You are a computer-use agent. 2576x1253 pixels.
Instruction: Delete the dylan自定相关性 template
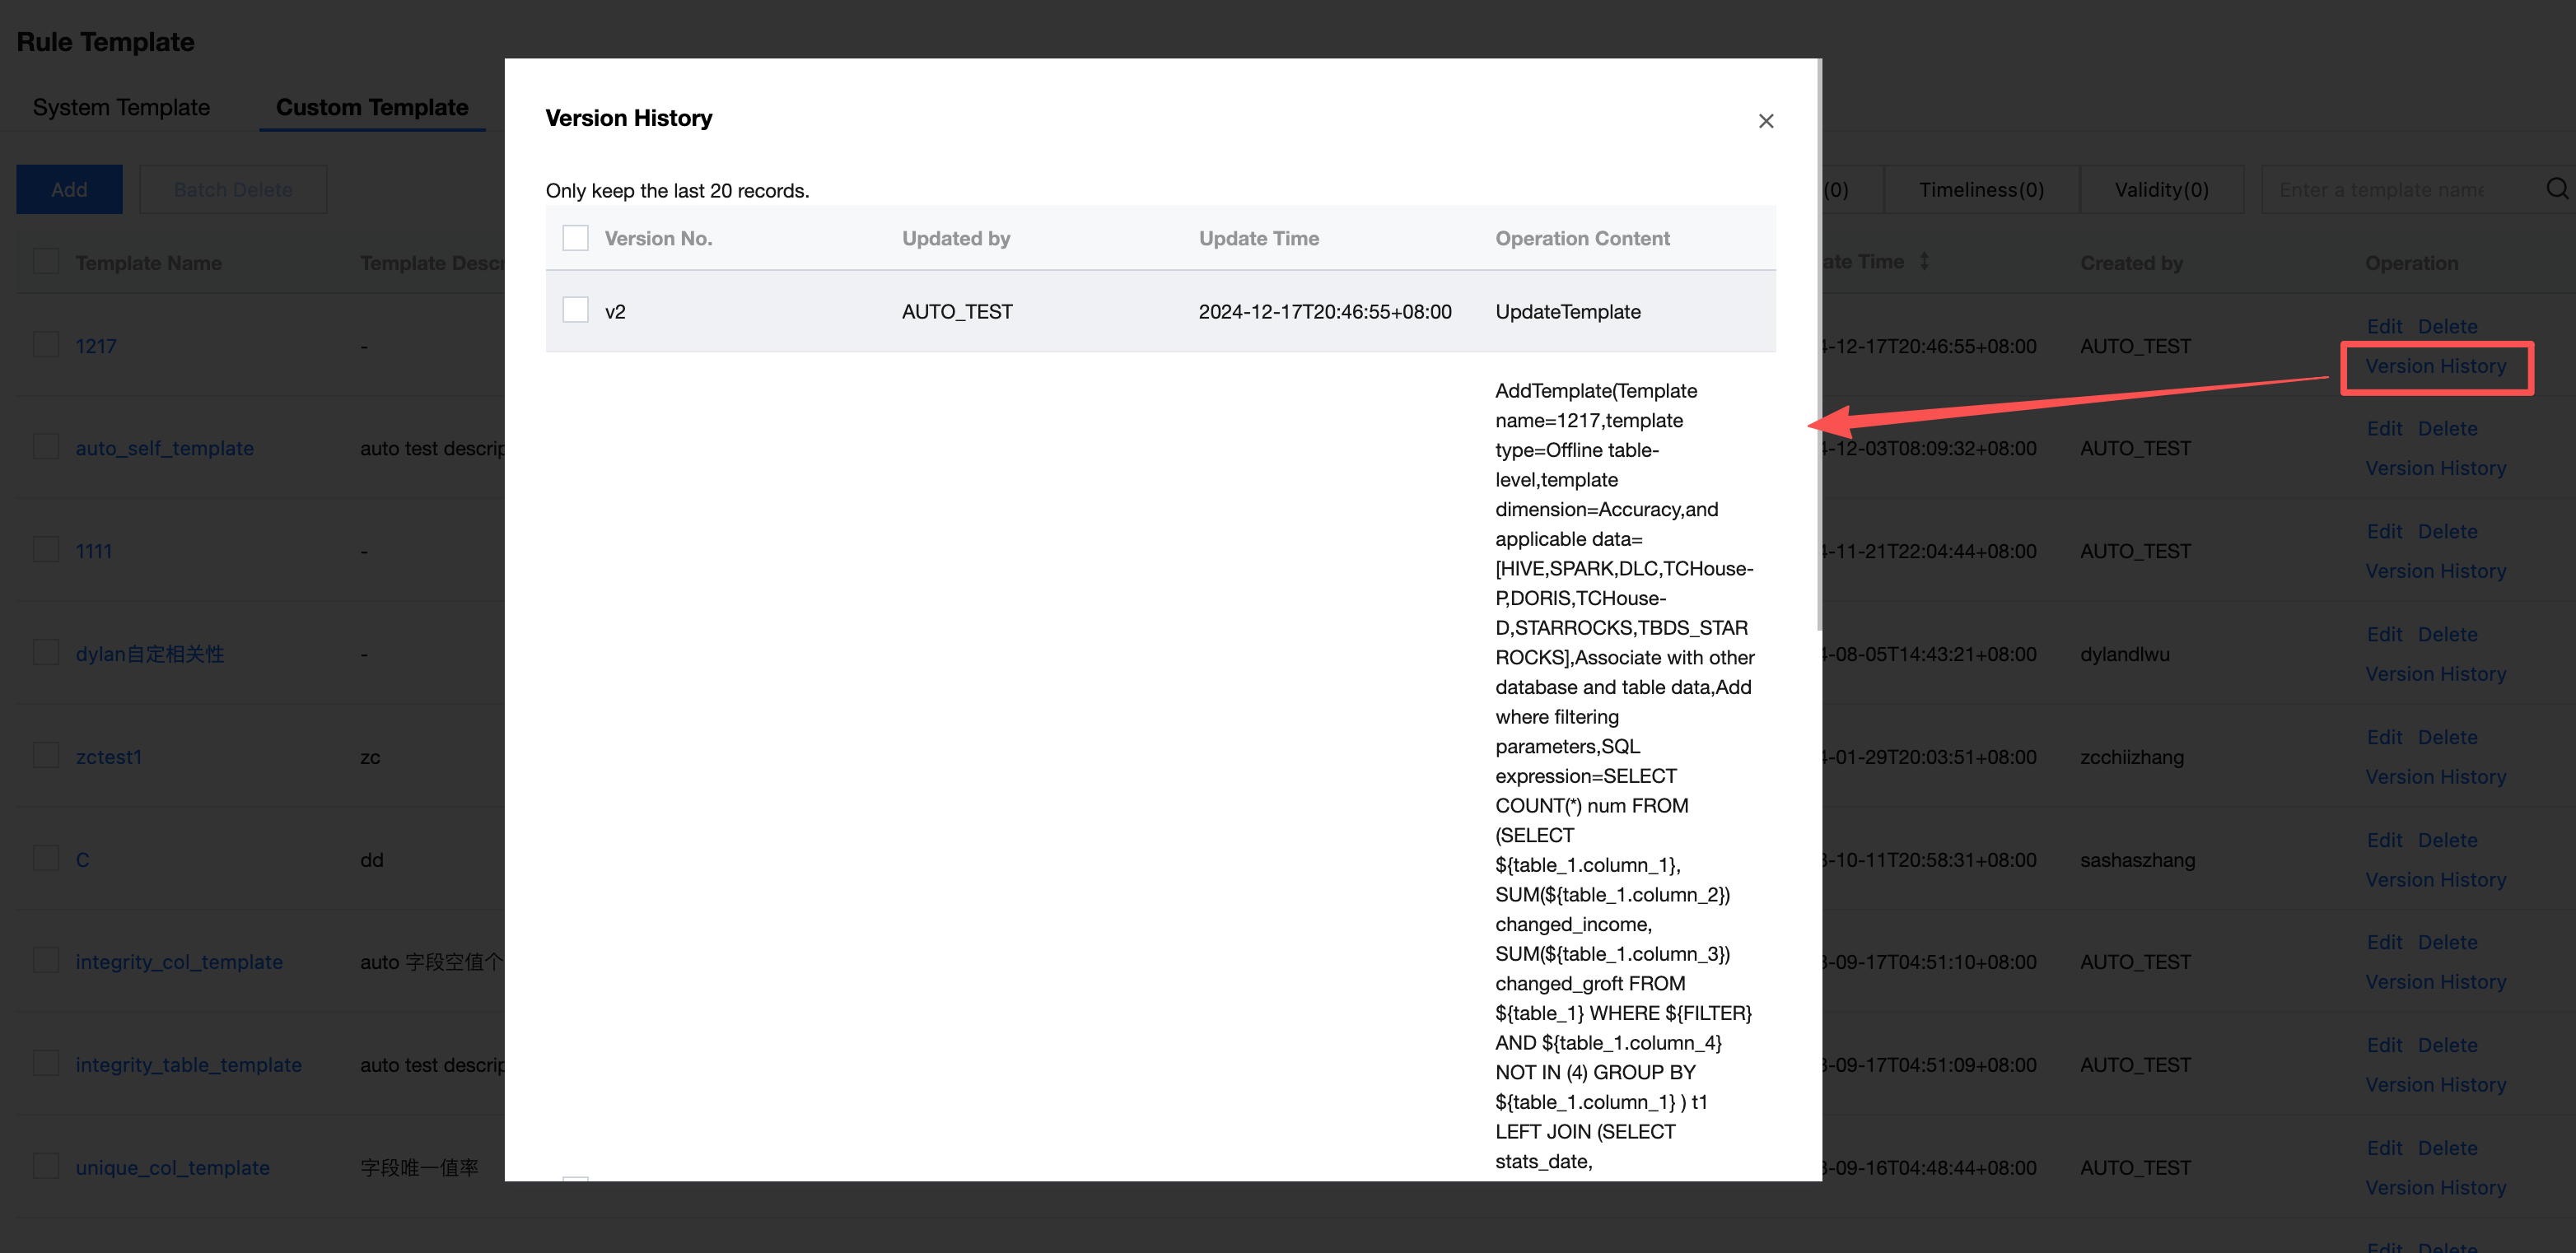click(2447, 635)
